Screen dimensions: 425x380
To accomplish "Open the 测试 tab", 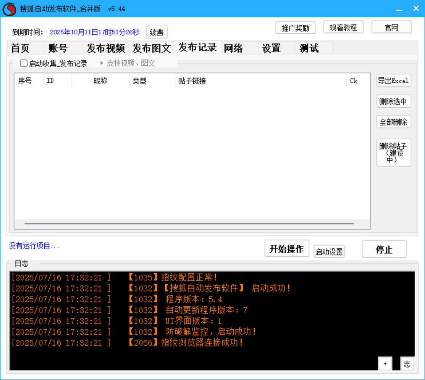I will click(x=314, y=48).
